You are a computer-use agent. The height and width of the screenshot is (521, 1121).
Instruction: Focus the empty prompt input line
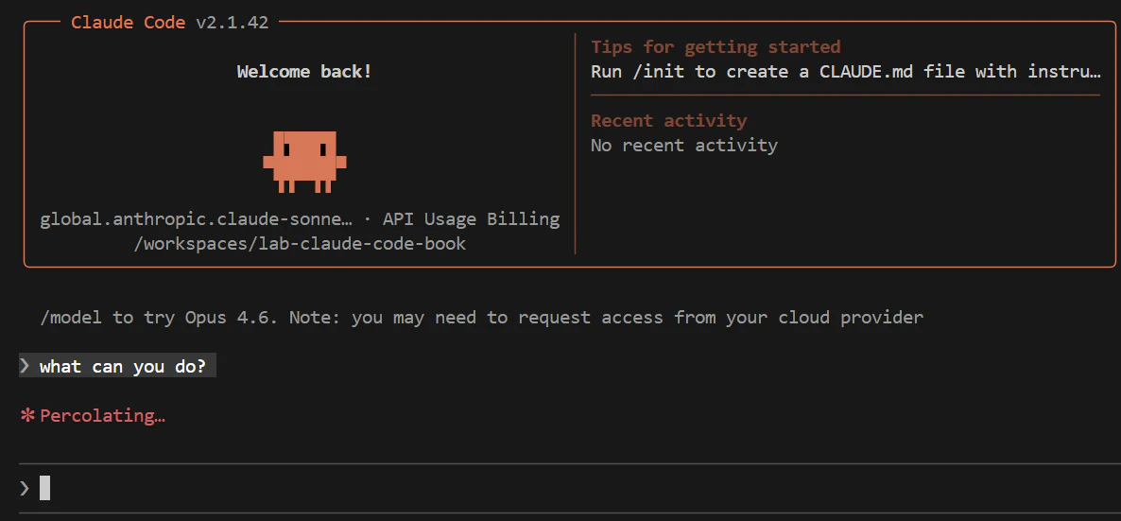click(569, 488)
